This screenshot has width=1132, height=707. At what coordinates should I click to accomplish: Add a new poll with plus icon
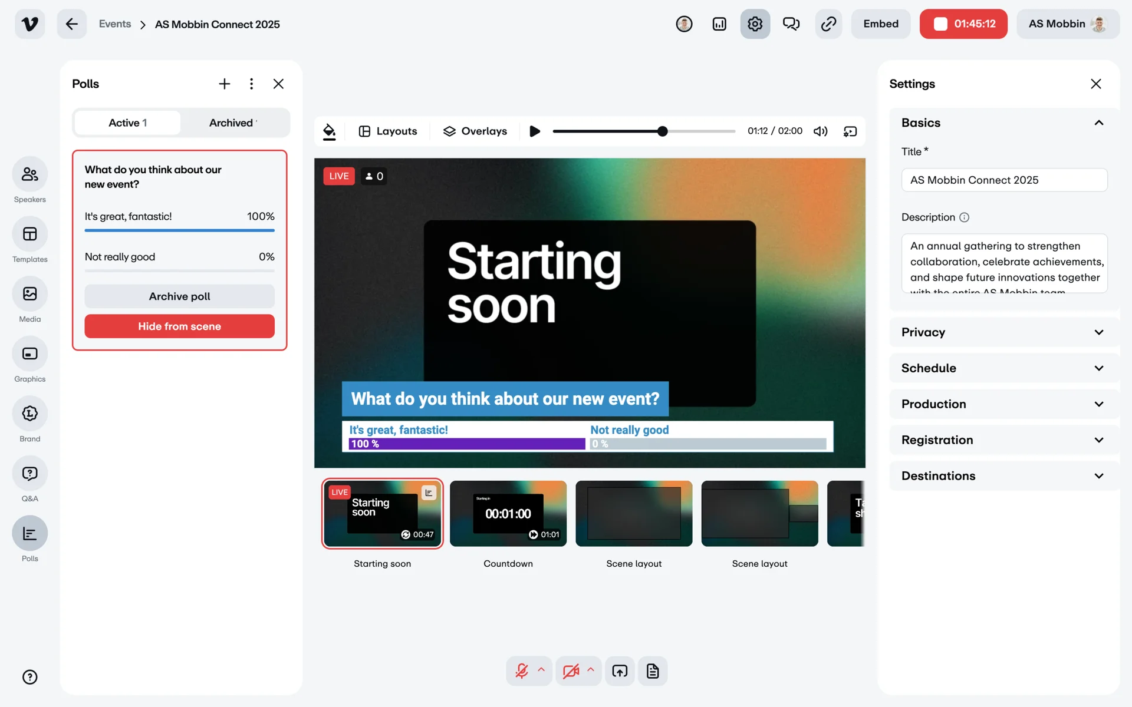(x=224, y=84)
